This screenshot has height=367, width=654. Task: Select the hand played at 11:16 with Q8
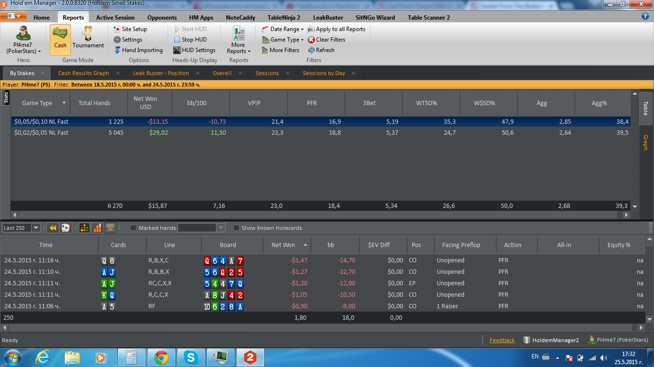pos(324,260)
